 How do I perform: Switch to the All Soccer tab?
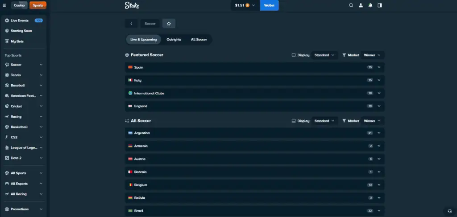pyautogui.click(x=199, y=39)
